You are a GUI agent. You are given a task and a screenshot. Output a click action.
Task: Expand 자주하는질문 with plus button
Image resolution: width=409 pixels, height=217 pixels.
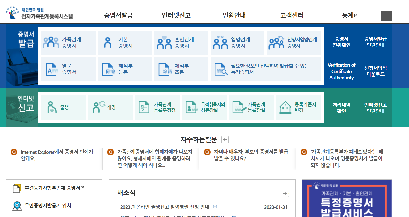(x=225, y=140)
